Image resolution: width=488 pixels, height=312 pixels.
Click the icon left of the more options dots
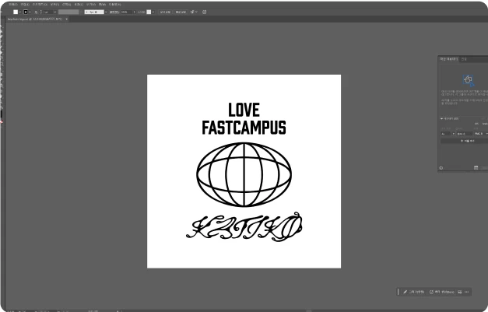[460, 292]
